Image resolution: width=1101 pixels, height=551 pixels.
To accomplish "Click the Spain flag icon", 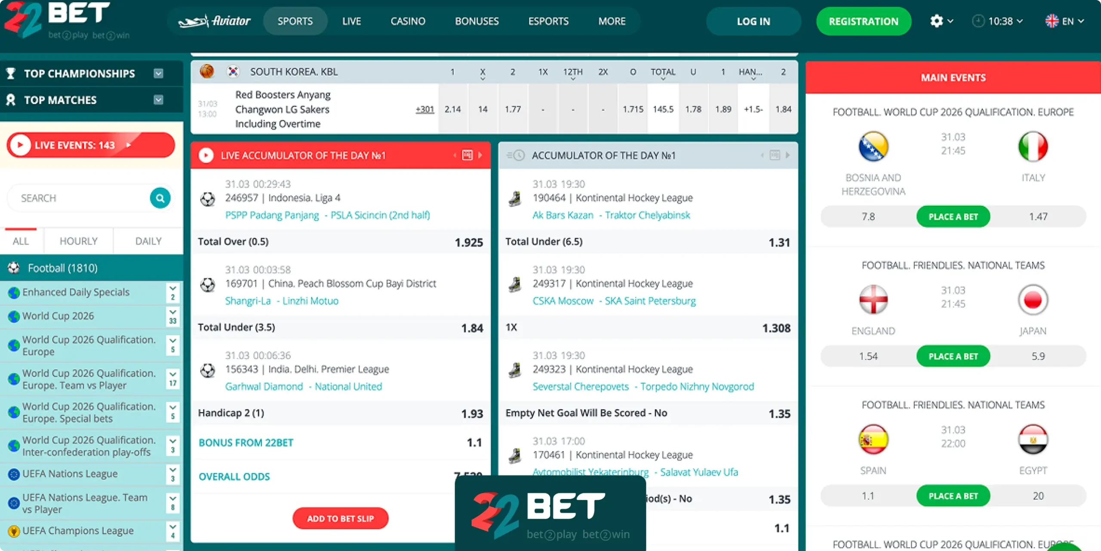I will tap(873, 439).
